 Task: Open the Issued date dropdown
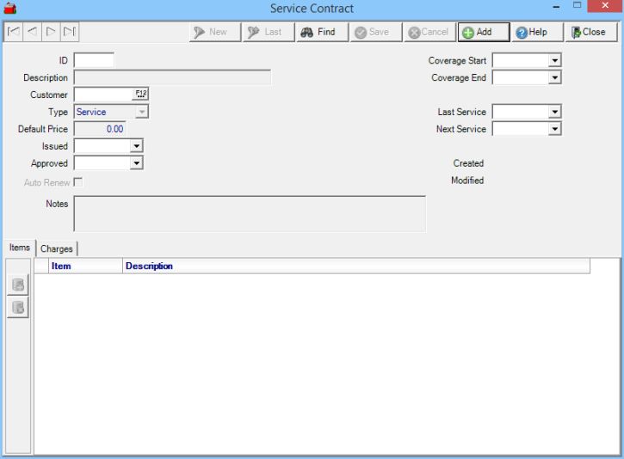[x=136, y=147]
